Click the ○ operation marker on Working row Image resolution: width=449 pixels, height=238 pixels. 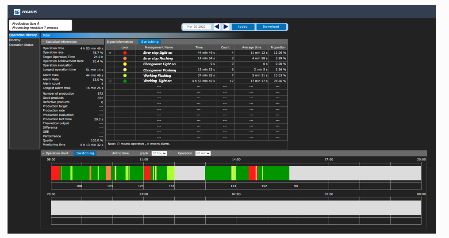[110, 81]
